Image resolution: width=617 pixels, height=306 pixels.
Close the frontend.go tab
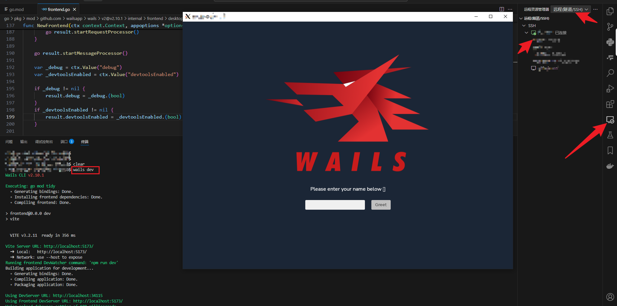pyautogui.click(x=74, y=9)
